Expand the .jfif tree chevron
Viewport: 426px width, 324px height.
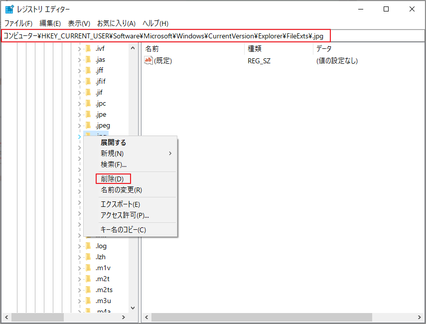(x=79, y=81)
